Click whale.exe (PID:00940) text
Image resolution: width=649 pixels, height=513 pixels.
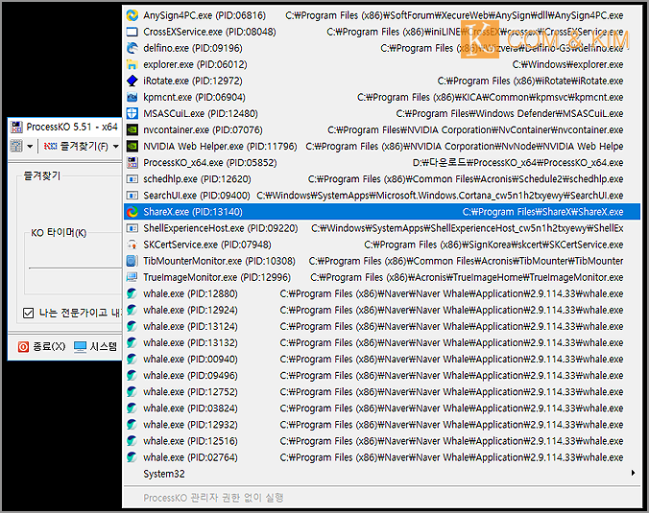click(190, 360)
